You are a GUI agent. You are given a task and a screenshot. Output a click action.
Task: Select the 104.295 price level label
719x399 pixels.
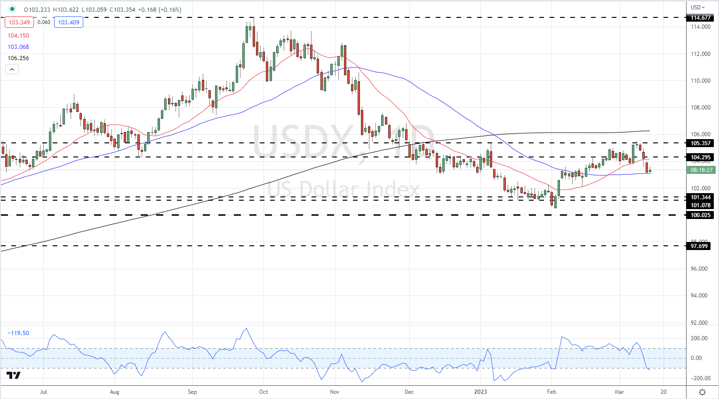(x=701, y=157)
